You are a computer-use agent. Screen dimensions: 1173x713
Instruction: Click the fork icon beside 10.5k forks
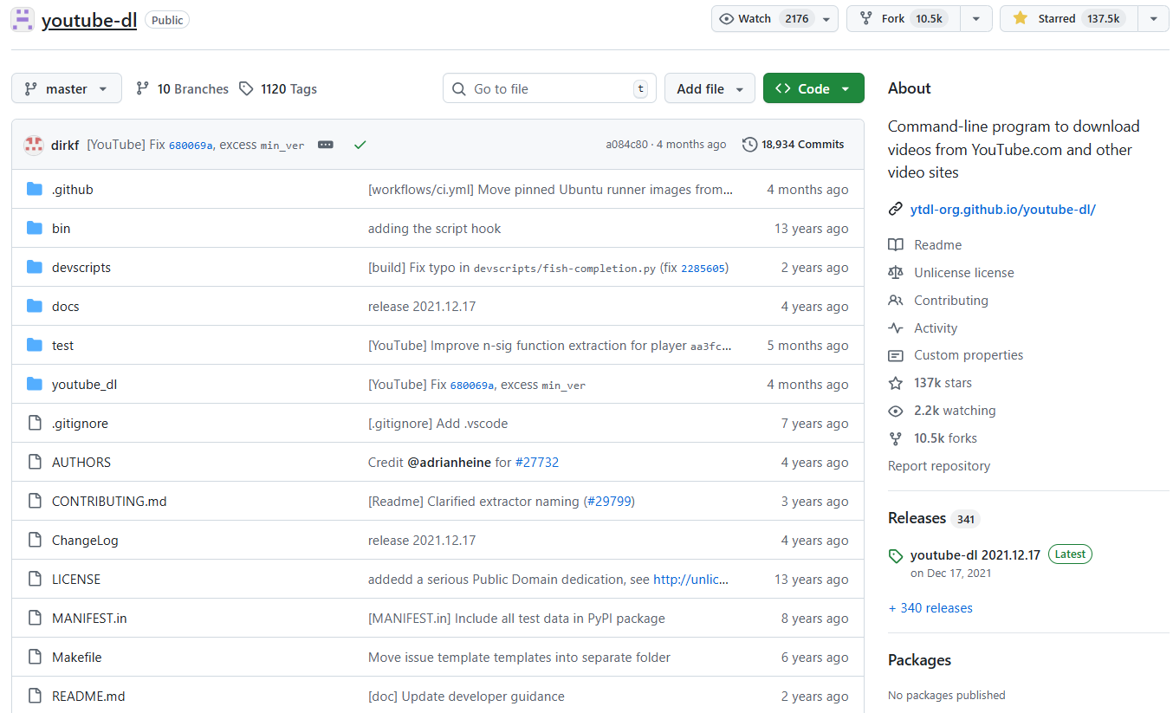click(x=896, y=438)
